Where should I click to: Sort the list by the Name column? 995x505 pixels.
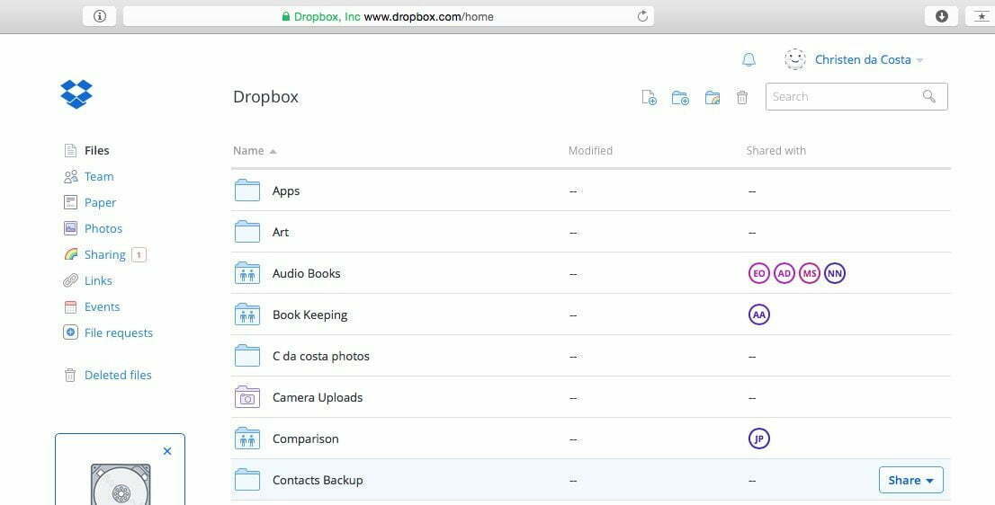255,151
